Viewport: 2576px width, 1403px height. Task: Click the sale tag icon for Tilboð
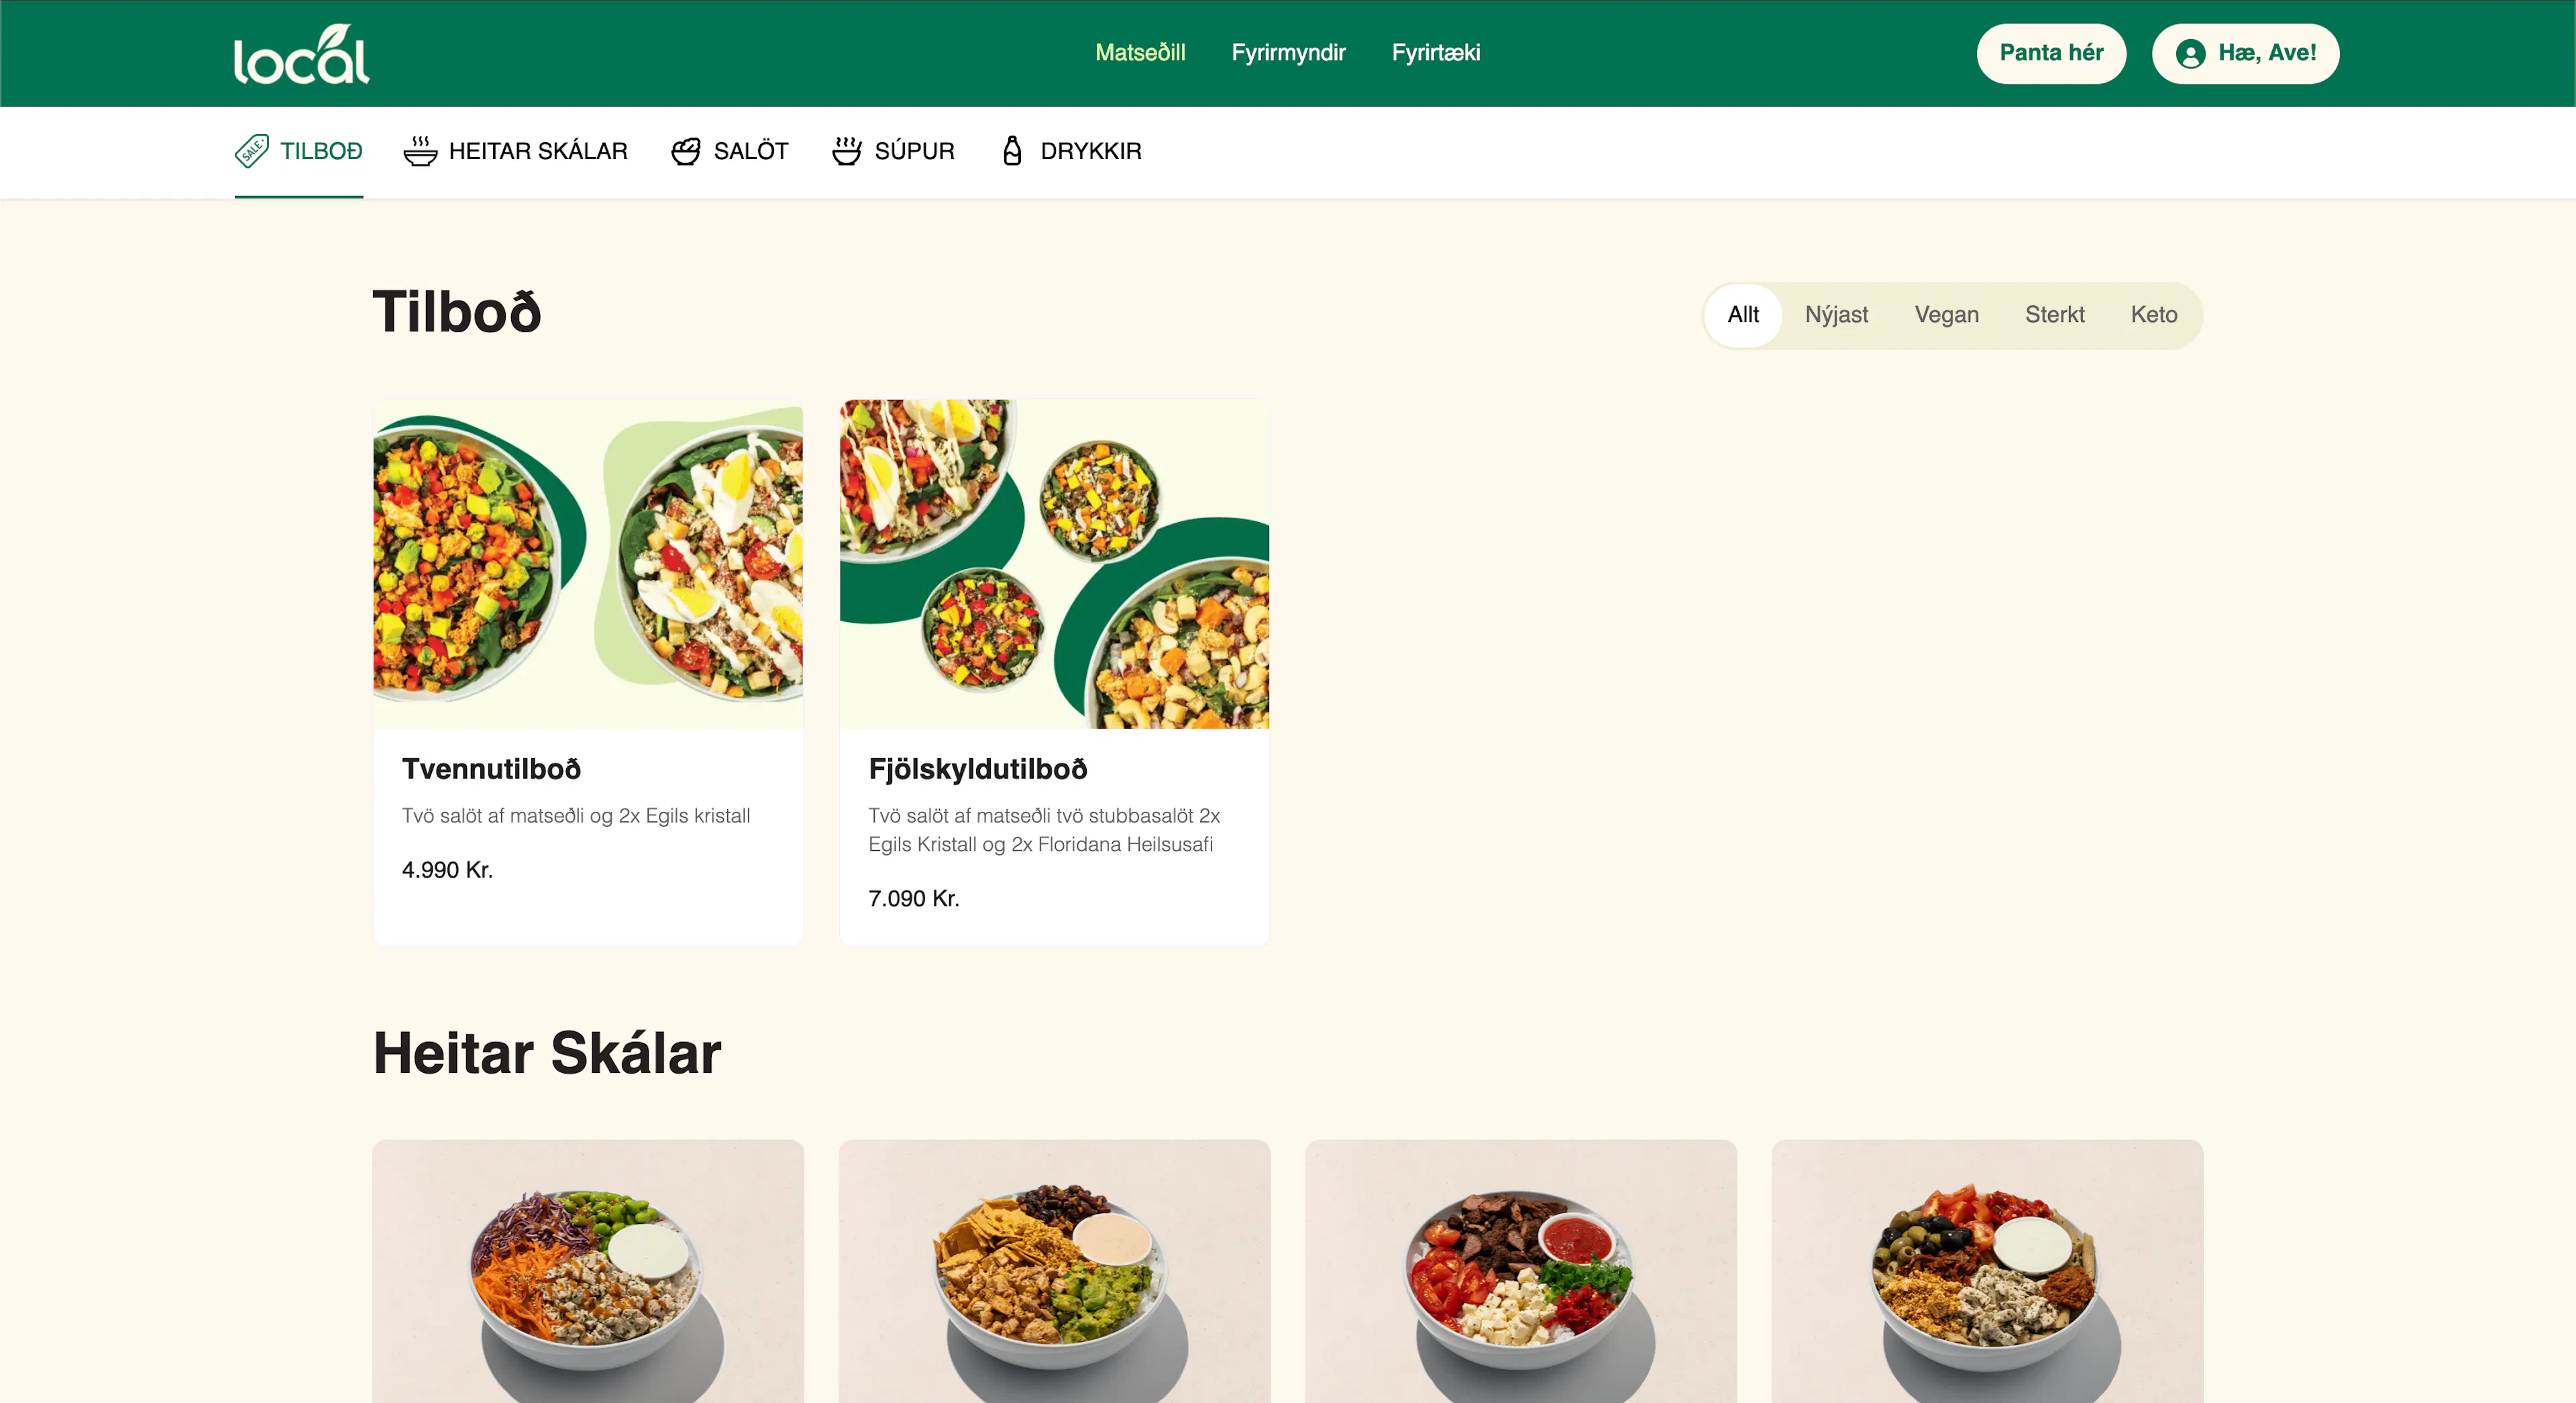pos(251,151)
